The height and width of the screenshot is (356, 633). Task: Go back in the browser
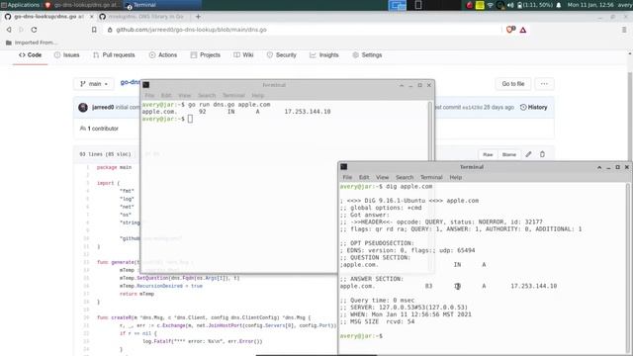(9, 30)
